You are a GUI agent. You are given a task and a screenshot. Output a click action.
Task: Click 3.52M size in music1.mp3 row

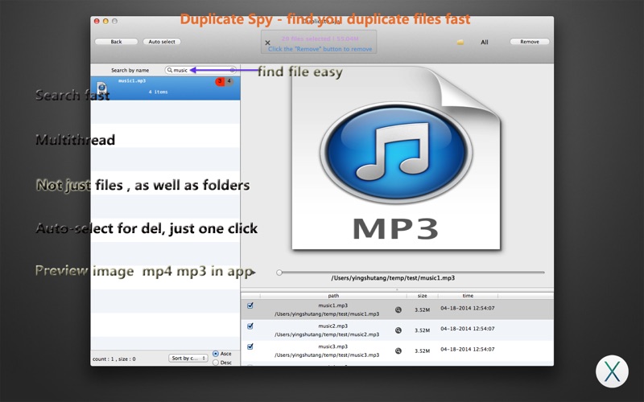[x=422, y=310]
